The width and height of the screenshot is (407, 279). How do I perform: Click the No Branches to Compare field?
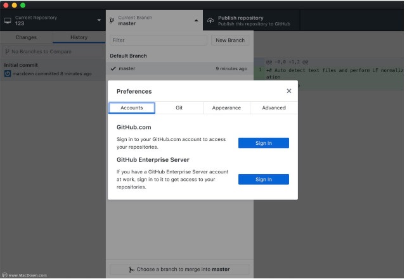point(53,51)
